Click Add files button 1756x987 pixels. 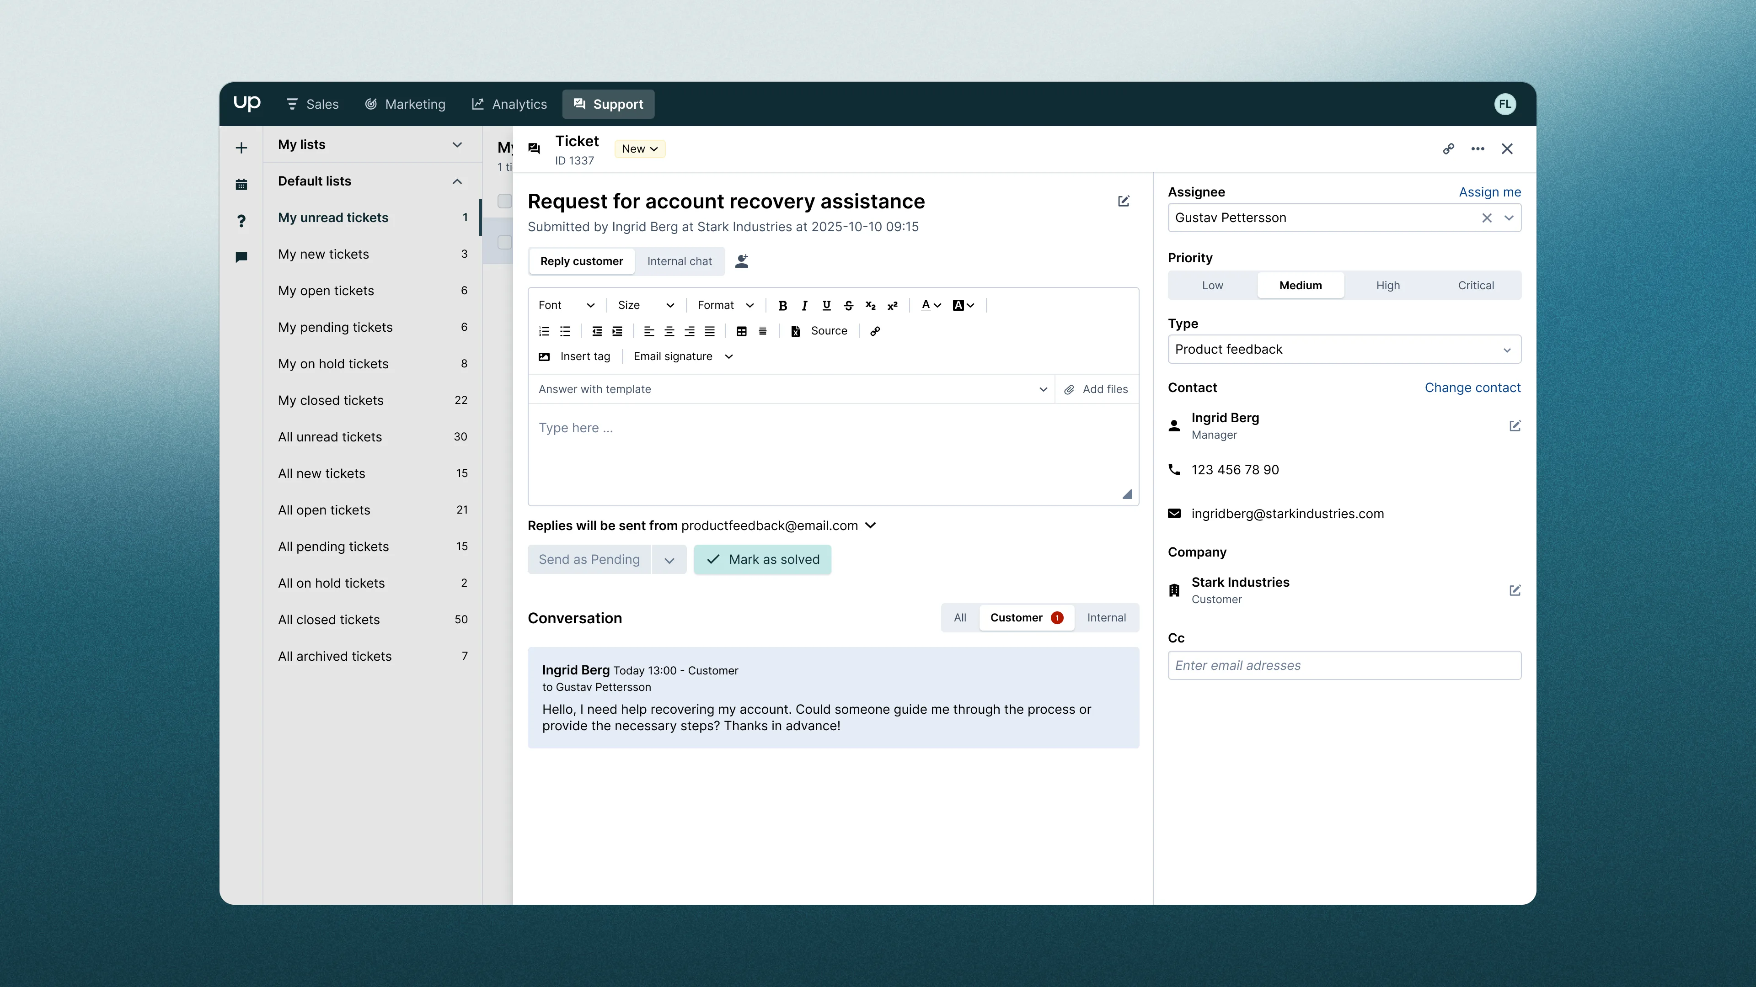1096,389
